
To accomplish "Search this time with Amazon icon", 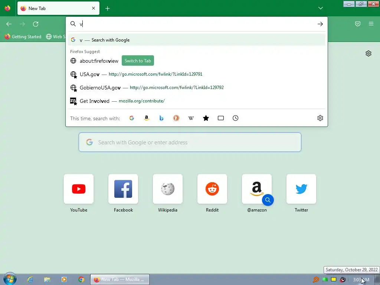I will point(146,118).
